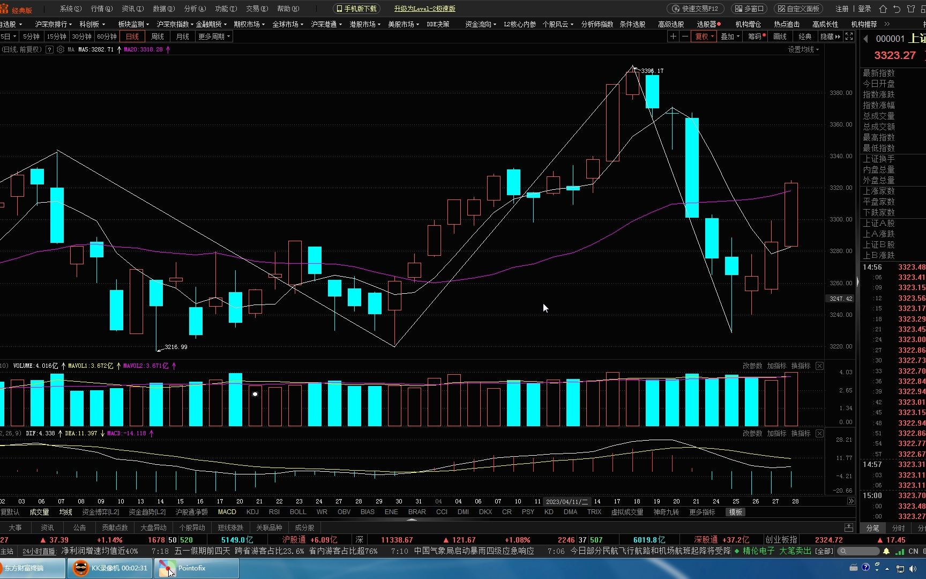Show hidden tray icons arrow
The width and height of the screenshot is (926, 579).
point(887,568)
